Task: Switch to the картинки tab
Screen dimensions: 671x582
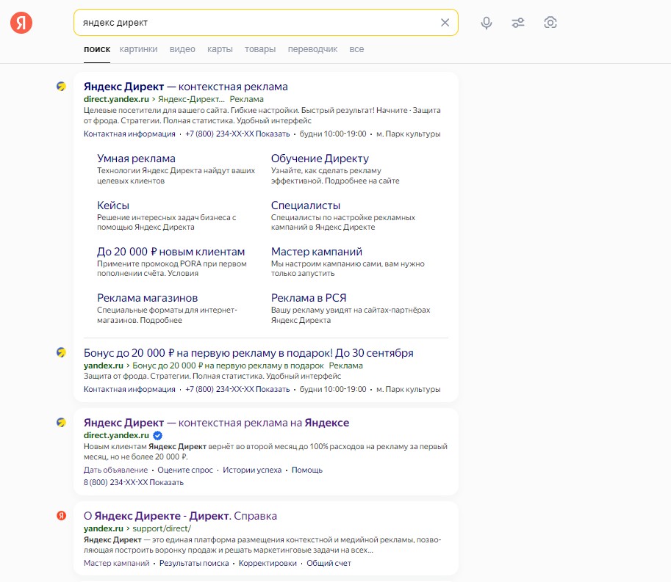Action: coord(139,49)
